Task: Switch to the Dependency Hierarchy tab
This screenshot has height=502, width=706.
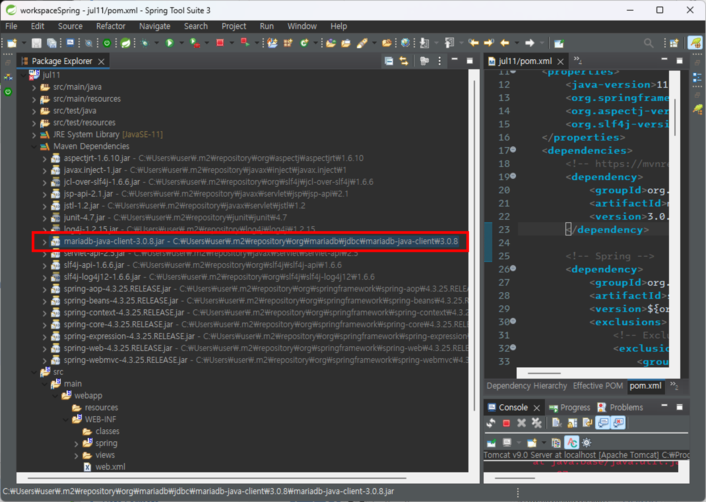Action: [527, 386]
